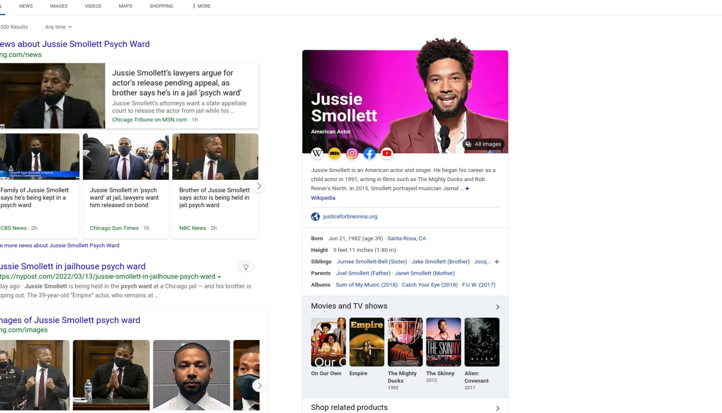Select The Skinny movie poster
The height and width of the screenshot is (413, 722).
click(x=443, y=342)
